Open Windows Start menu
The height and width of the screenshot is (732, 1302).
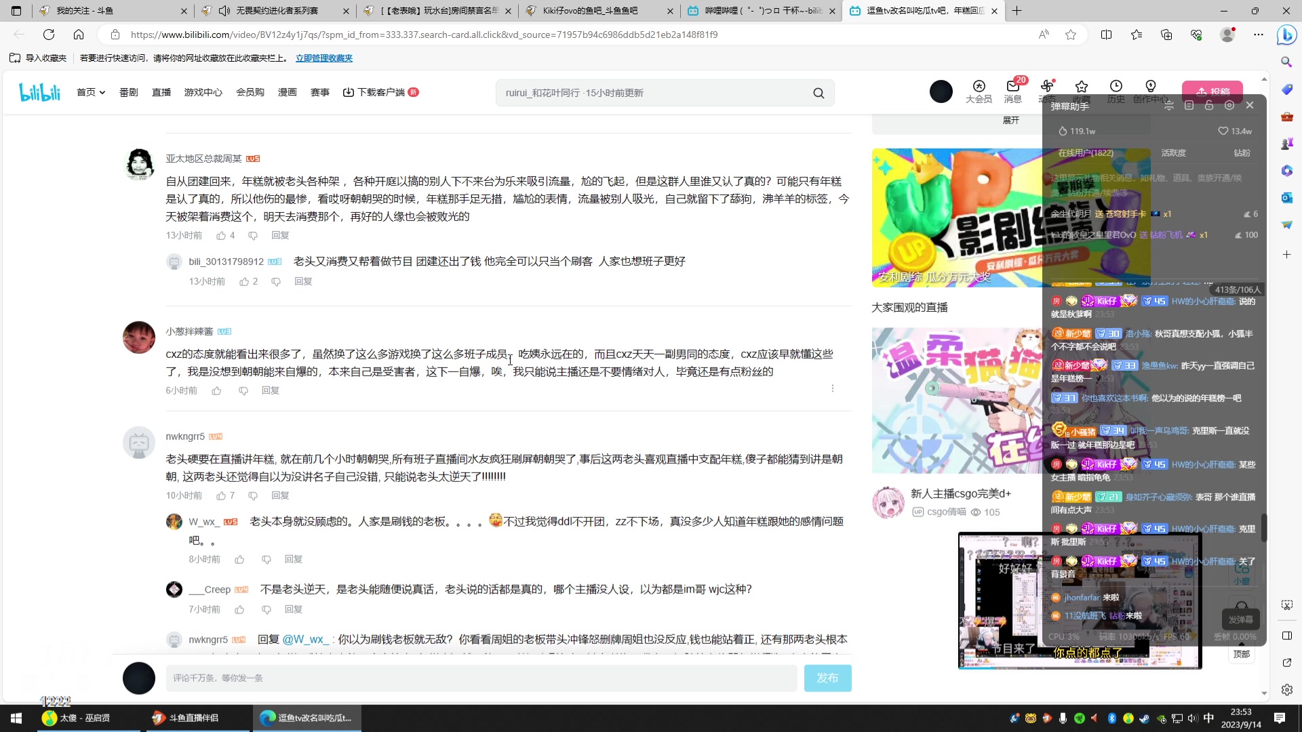click(x=16, y=718)
